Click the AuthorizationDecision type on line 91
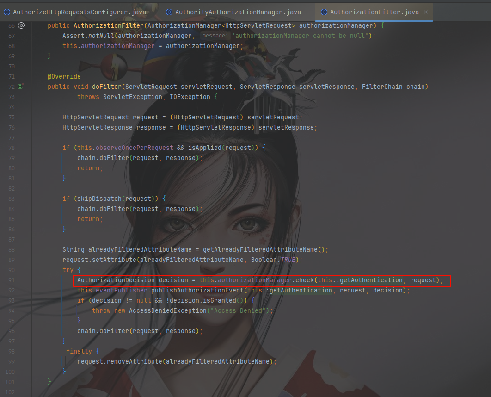 116,280
